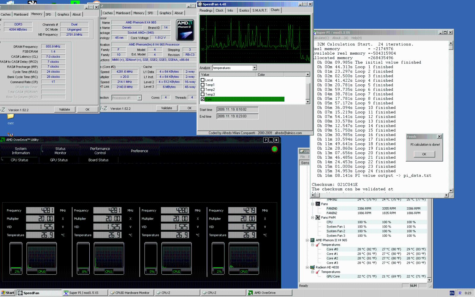The width and height of the screenshot is (475, 297).
Task: Enable the Temp1 checkbox
Action: click(x=203, y=85)
